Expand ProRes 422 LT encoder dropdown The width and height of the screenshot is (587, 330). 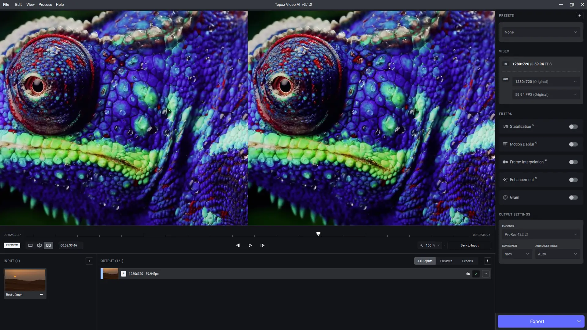pyautogui.click(x=541, y=234)
